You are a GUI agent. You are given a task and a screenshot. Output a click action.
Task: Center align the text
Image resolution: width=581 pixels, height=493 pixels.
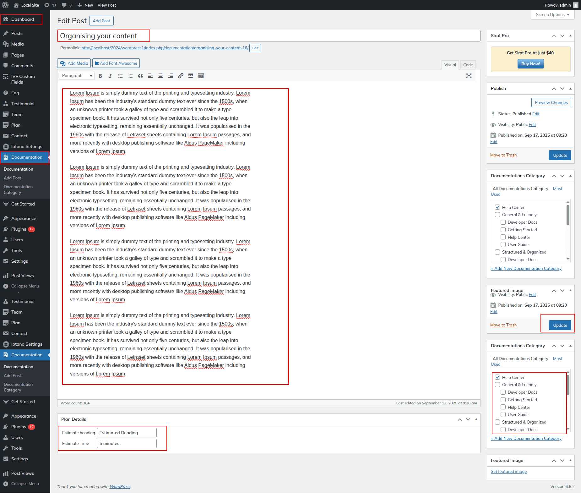click(160, 76)
